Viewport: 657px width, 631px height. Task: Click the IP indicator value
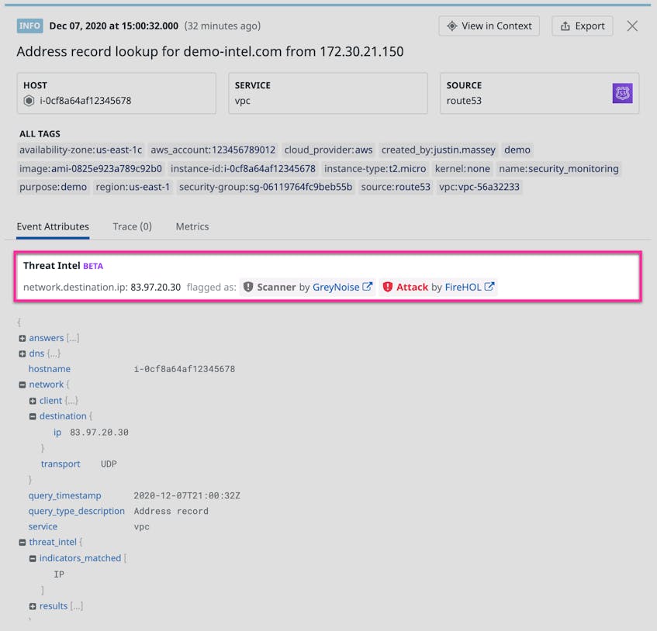[59, 574]
